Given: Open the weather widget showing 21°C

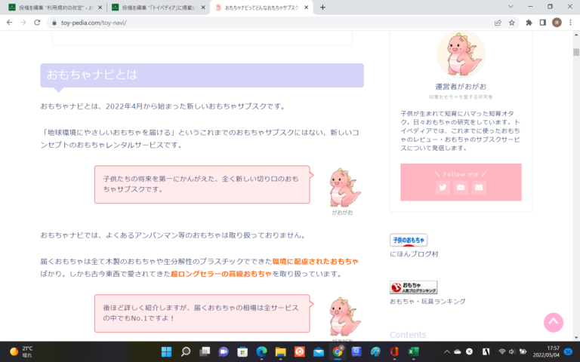Looking at the screenshot, I should [21, 351].
